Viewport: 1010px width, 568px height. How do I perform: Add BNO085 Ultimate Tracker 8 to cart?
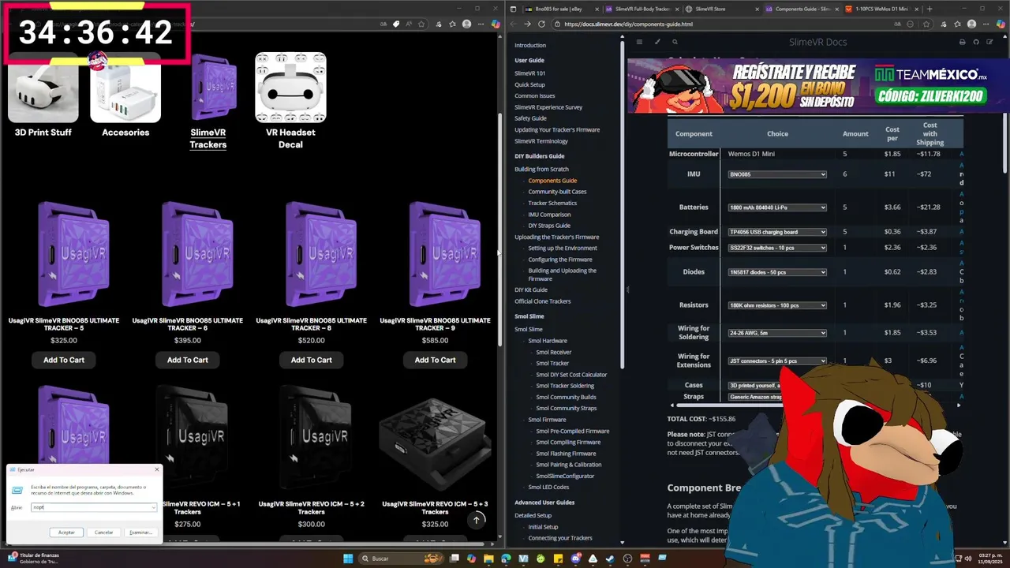[x=312, y=360]
